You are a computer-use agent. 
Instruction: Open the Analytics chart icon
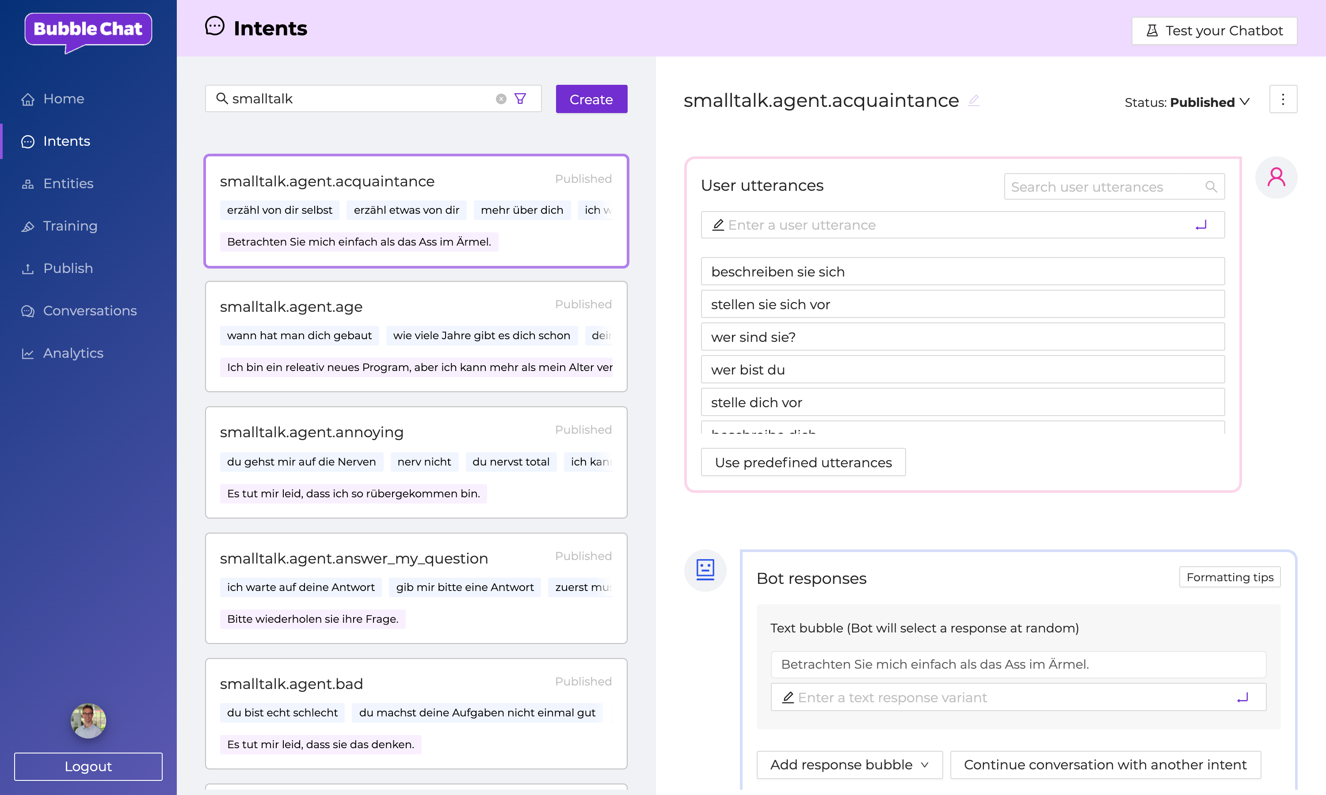pyautogui.click(x=28, y=353)
